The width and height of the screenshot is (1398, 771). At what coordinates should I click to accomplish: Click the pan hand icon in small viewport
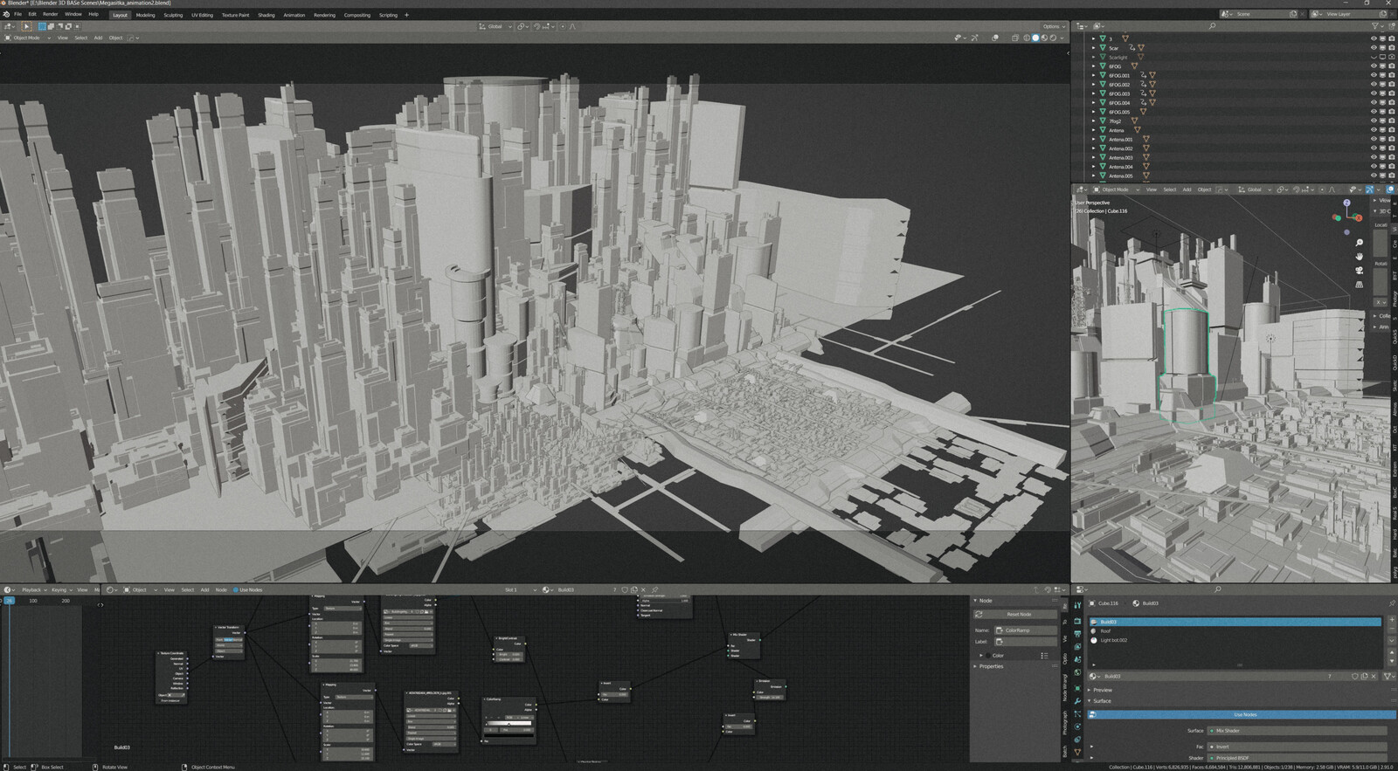(1359, 256)
